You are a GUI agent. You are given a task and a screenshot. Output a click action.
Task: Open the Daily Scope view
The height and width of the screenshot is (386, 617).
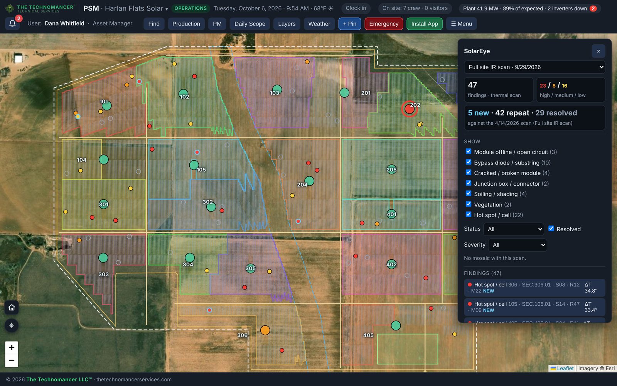[x=250, y=24]
